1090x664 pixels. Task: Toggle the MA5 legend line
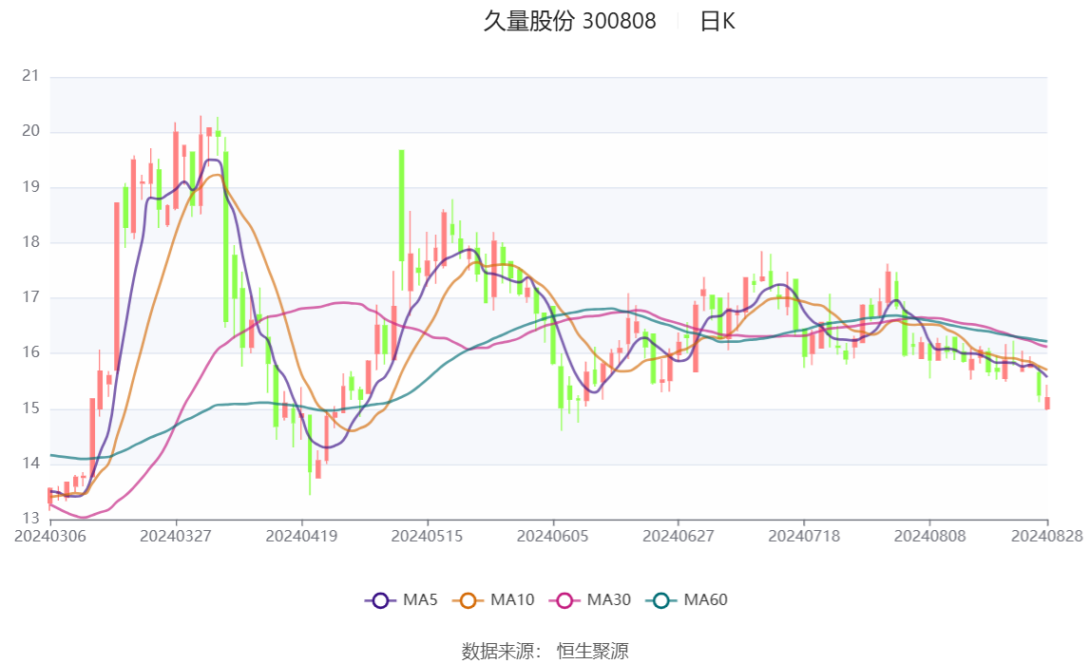[x=401, y=600]
